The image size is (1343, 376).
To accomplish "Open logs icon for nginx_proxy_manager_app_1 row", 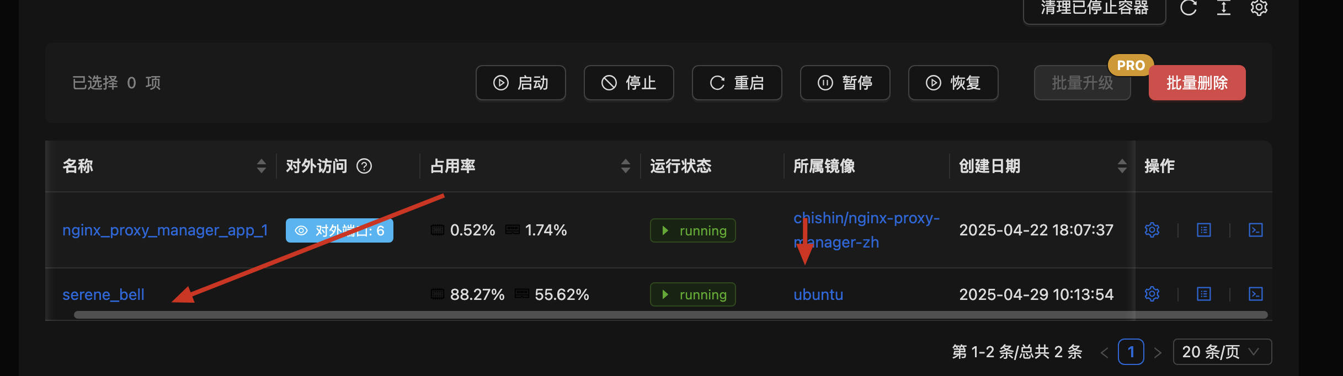I will 1203,230.
